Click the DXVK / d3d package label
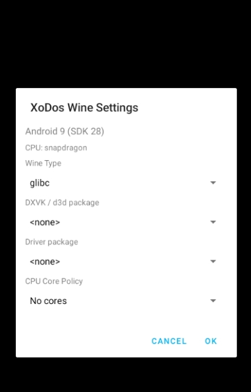Screen dimensions: 251x392 62,203
